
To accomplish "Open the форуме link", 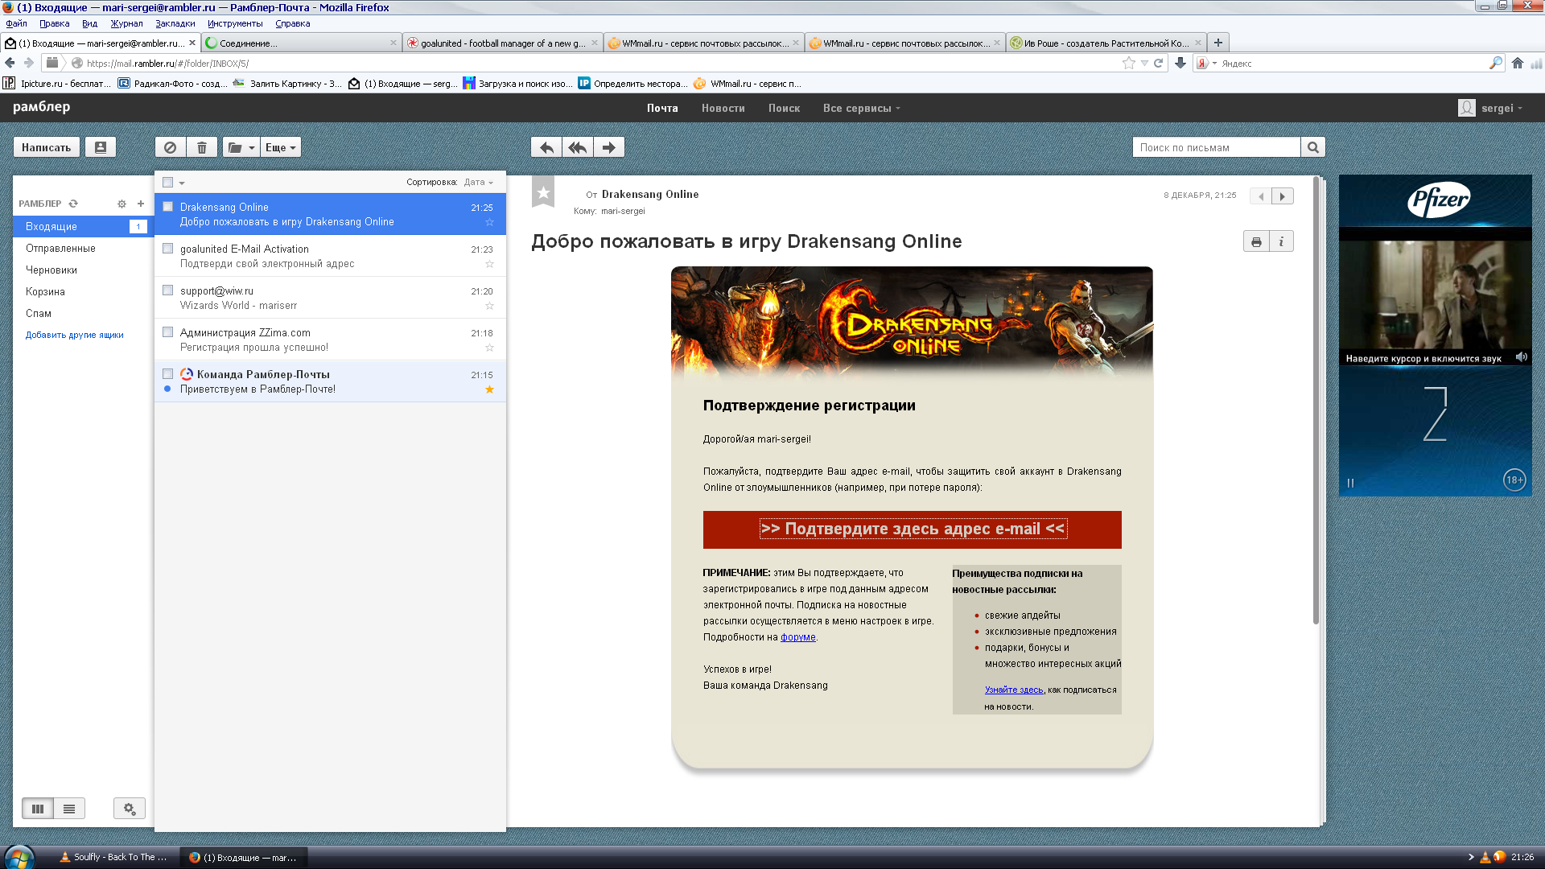I will [x=798, y=637].
